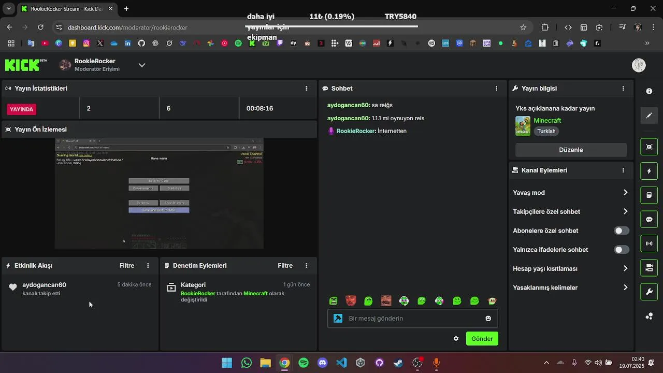Open LinkedIn bookmark in bookmarks bar

point(127,44)
